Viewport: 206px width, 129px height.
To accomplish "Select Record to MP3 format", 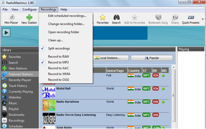I will 66,62.
